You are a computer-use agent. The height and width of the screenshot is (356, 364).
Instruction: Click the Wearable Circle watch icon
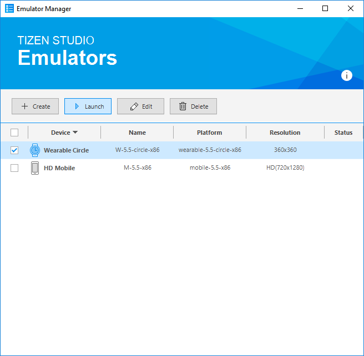coord(35,150)
